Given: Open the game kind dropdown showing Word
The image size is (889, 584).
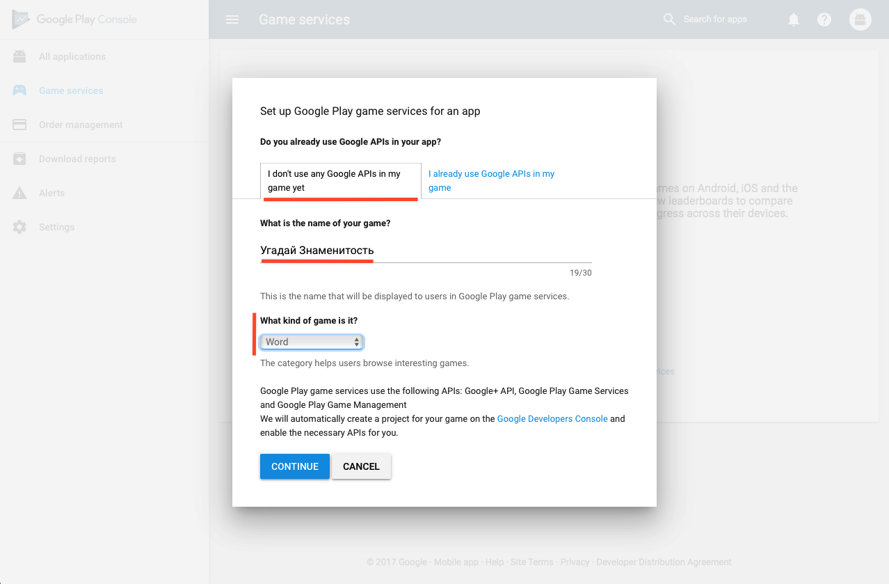Looking at the screenshot, I should pos(311,342).
